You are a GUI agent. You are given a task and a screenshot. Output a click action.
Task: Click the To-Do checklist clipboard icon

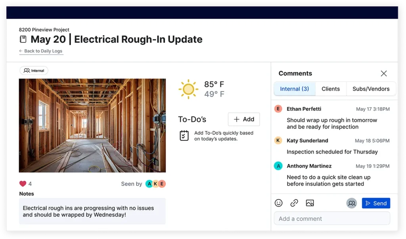click(184, 136)
